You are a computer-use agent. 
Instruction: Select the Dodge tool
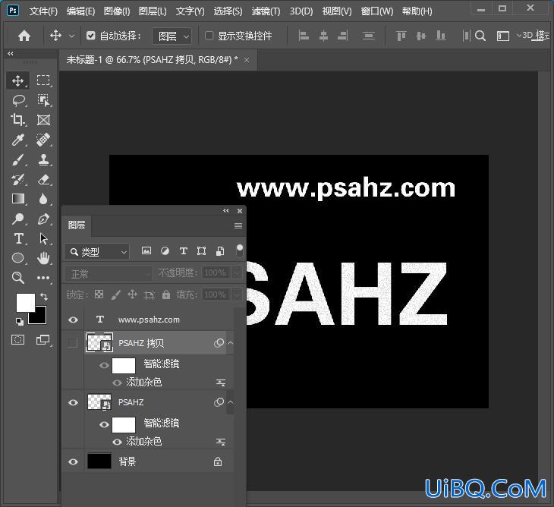[17, 219]
